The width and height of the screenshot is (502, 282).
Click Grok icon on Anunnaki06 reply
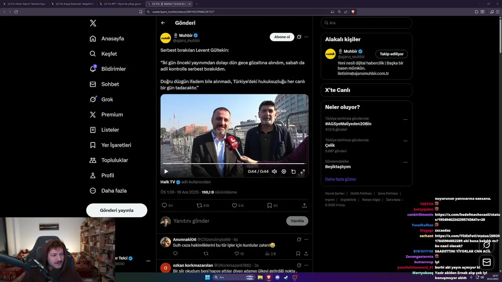[299, 239]
